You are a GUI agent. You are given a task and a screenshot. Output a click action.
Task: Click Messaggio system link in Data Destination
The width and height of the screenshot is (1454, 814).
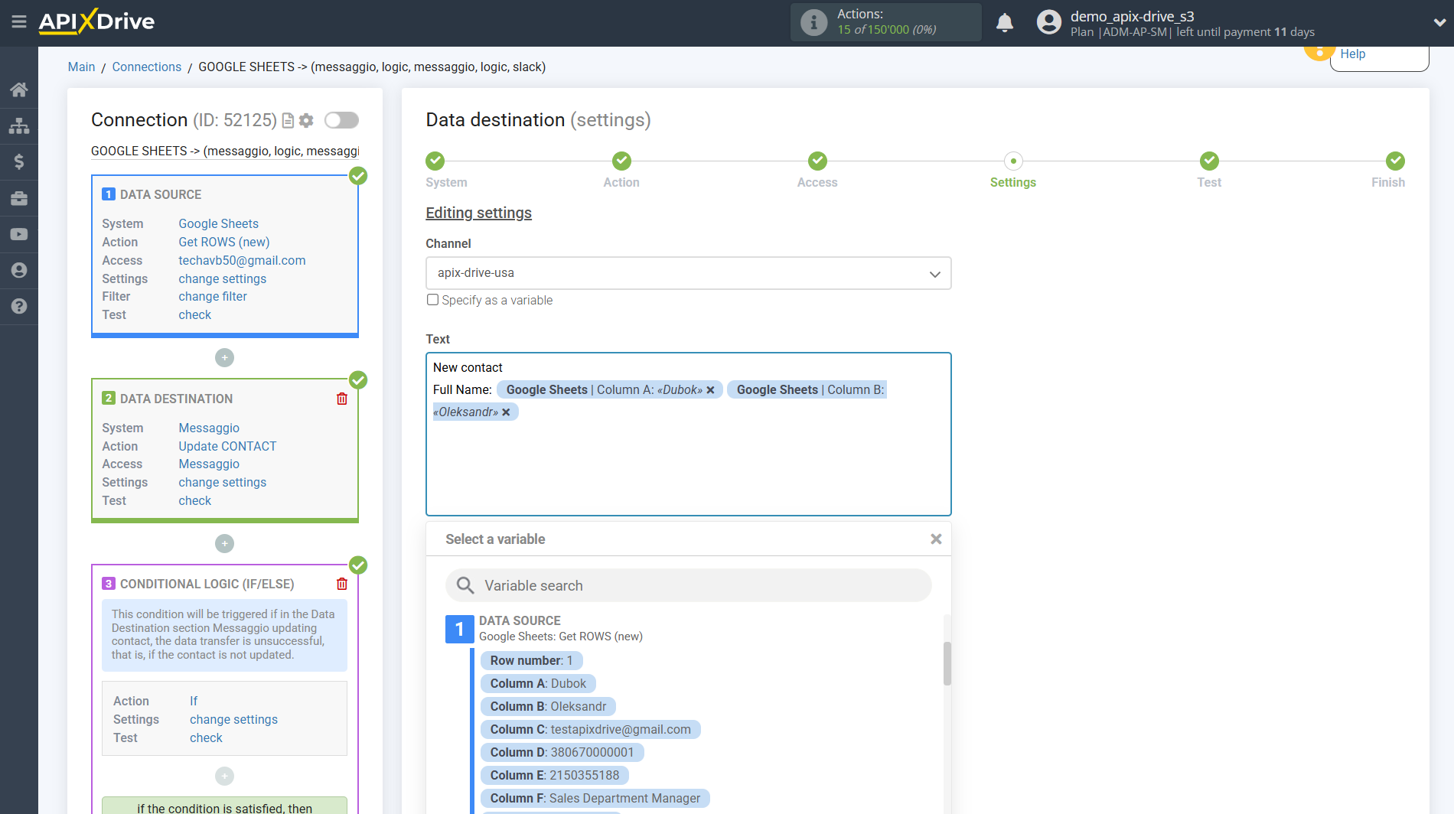pyautogui.click(x=209, y=428)
